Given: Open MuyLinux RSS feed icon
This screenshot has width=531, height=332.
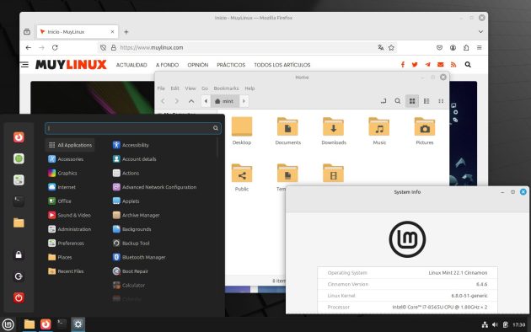Looking at the screenshot, I should tap(453, 65).
